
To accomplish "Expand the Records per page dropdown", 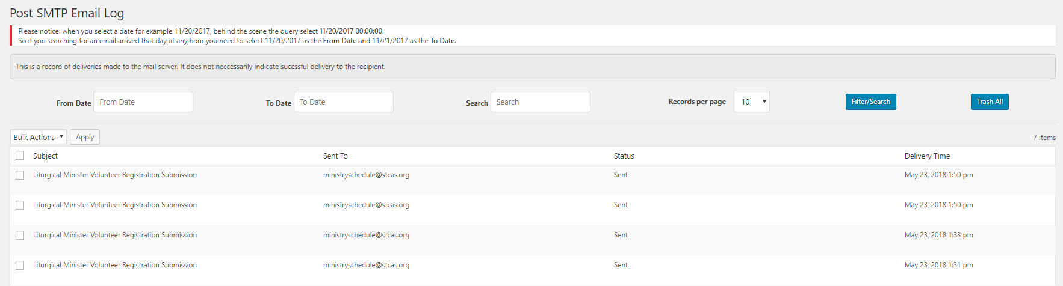I will (751, 102).
